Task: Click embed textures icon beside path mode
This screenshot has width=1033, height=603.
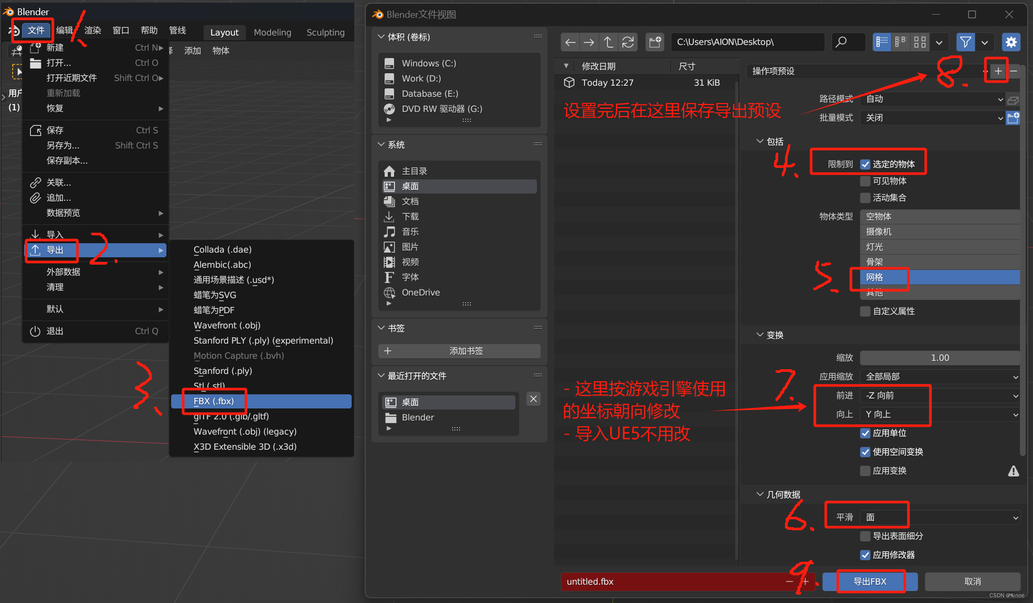Action: [x=1013, y=99]
